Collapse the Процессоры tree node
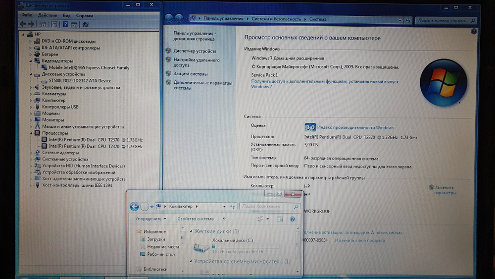 pyautogui.click(x=31, y=133)
